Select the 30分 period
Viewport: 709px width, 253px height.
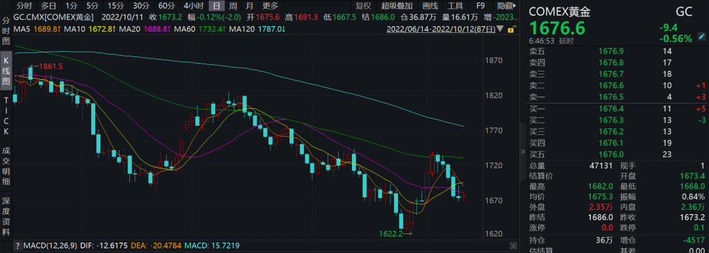[141, 6]
